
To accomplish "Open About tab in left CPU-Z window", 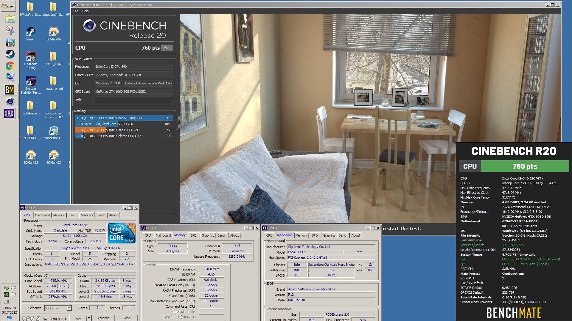I will coord(114,215).
